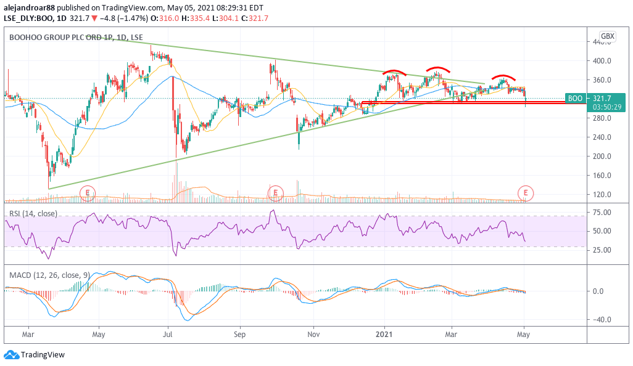Click the −4.8 (−1.47%) change value
Image resolution: width=633 pixels, height=366 pixels.
click(x=123, y=18)
